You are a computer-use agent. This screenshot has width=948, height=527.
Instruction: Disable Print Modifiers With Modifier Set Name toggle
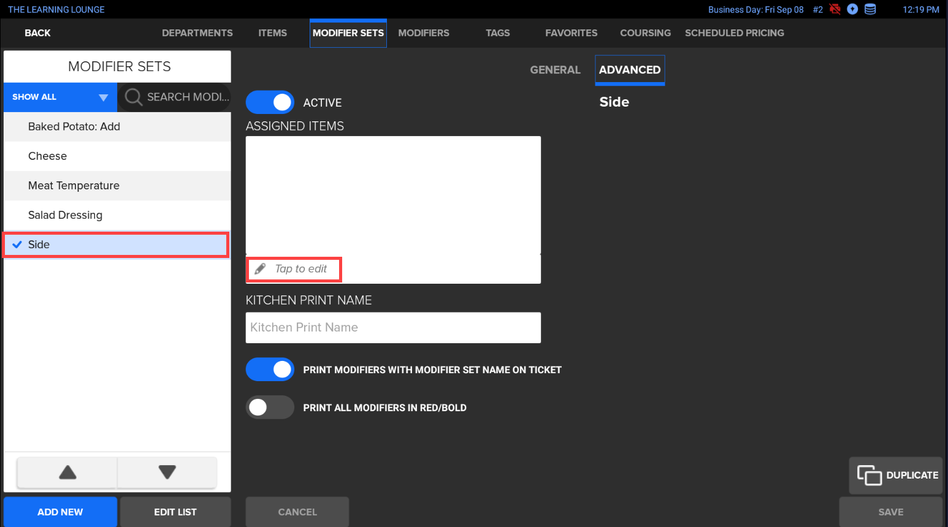[x=270, y=370]
